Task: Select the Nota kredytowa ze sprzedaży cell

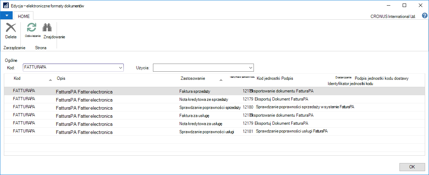Action: click(204, 99)
